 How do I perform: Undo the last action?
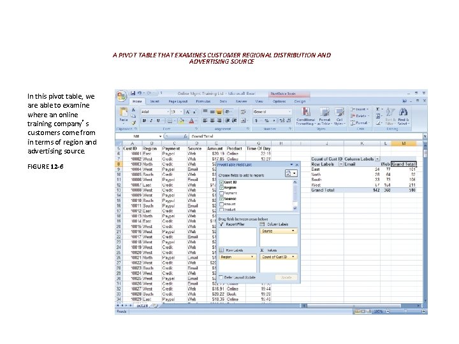(x=140, y=93)
